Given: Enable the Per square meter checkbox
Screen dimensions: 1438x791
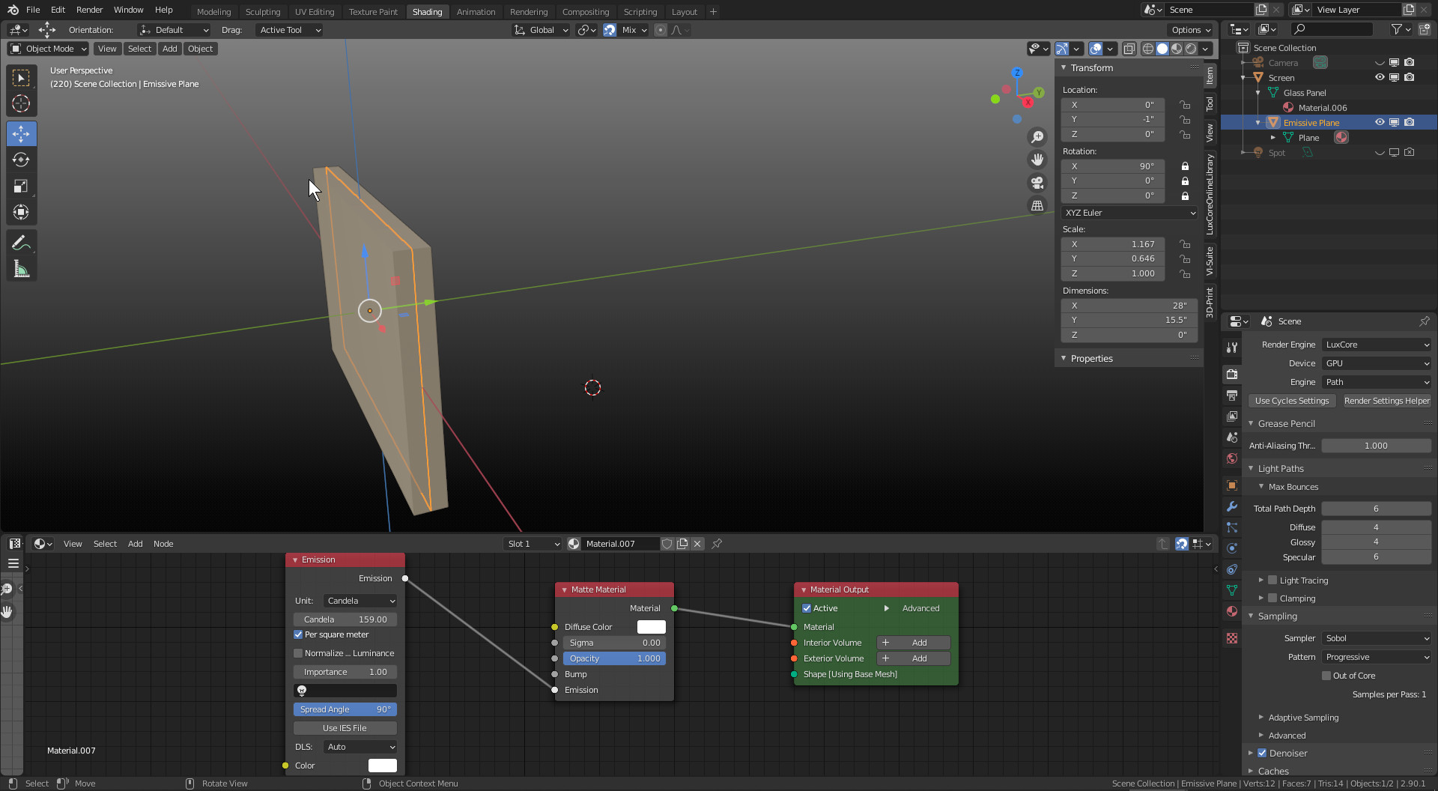Looking at the screenshot, I should click(298, 634).
